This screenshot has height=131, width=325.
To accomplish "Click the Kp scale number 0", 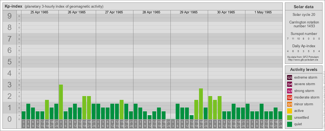I will point(10,119).
